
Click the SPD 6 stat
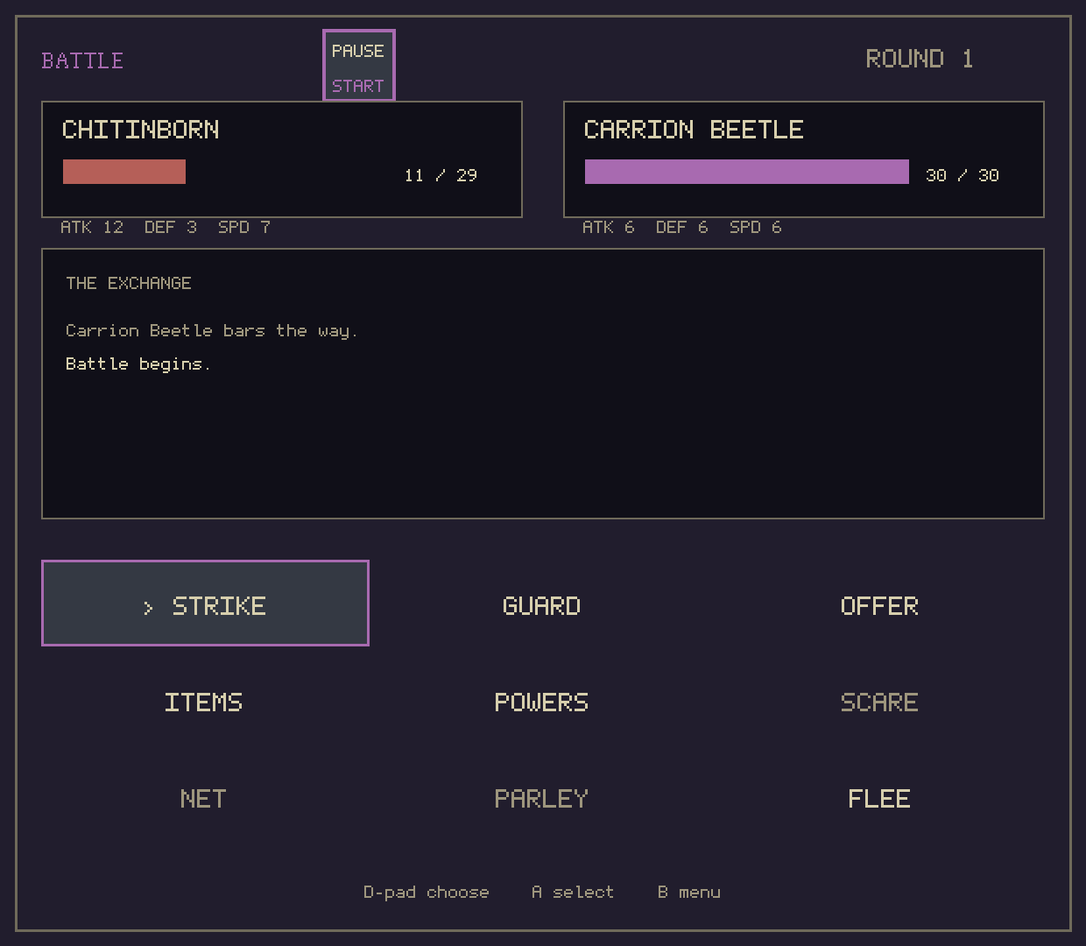point(756,227)
